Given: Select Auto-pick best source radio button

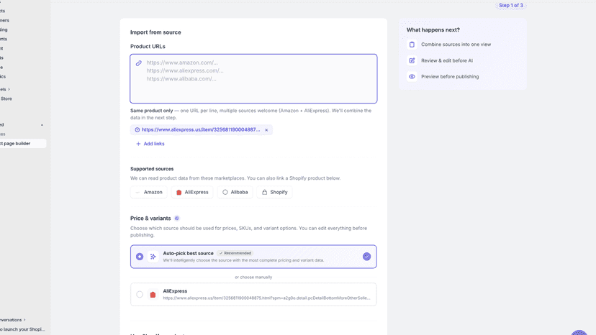Looking at the screenshot, I should point(140,257).
